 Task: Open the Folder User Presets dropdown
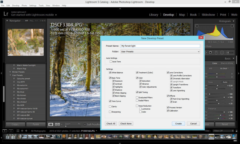[x=160, y=51]
